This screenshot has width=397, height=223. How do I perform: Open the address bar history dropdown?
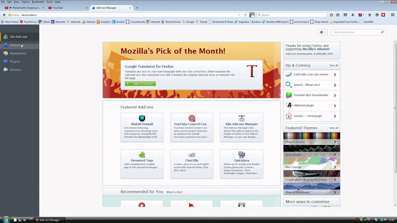coord(239,15)
